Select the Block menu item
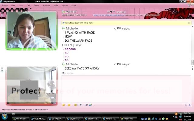Image resolution: width=194 pixels, height=121 pixels. (74, 5)
